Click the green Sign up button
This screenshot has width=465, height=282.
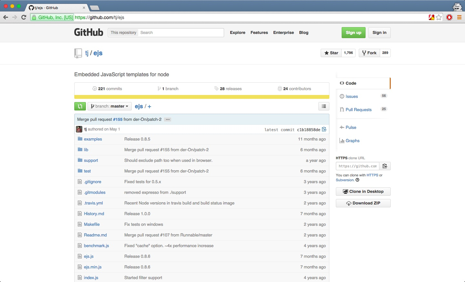click(x=354, y=33)
